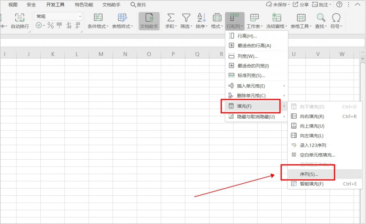Collapse the ribbon with the chevron
The image size is (366, 224).
[357, 4]
